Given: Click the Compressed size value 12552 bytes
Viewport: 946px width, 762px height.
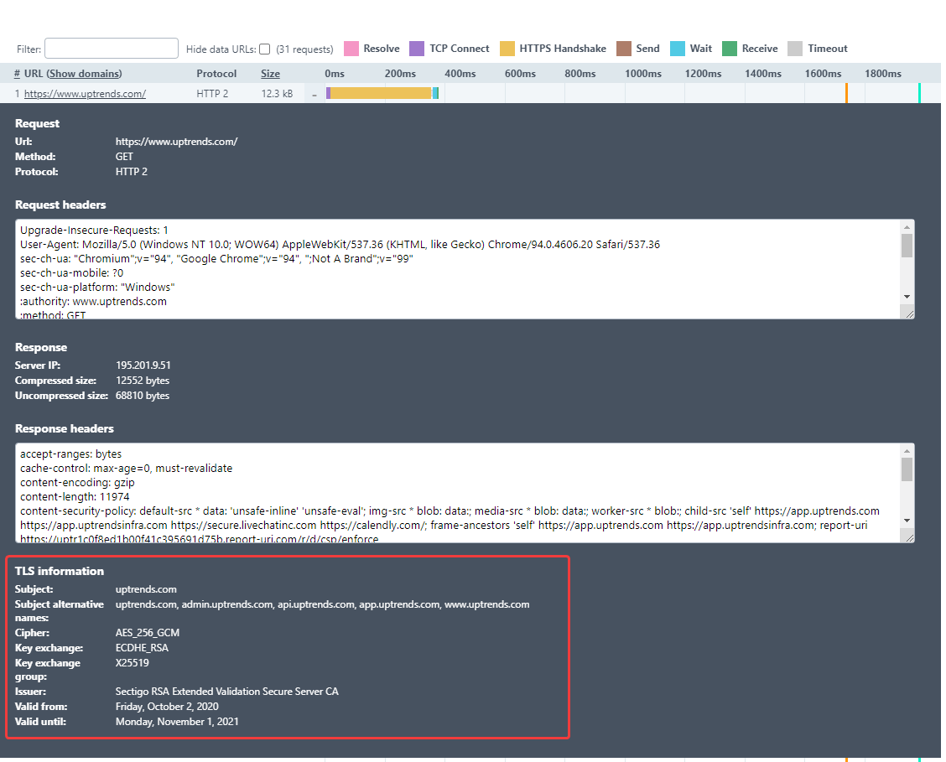Looking at the screenshot, I should click(143, 381).
